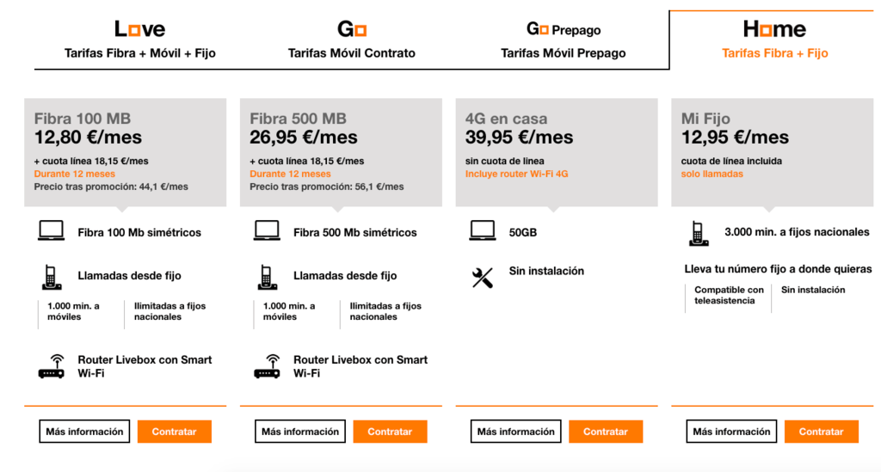The height and width of the screenshot is (472, 881).
Task: Click router icon in Fibra 500 MB plan
Action: pos(267,366)
